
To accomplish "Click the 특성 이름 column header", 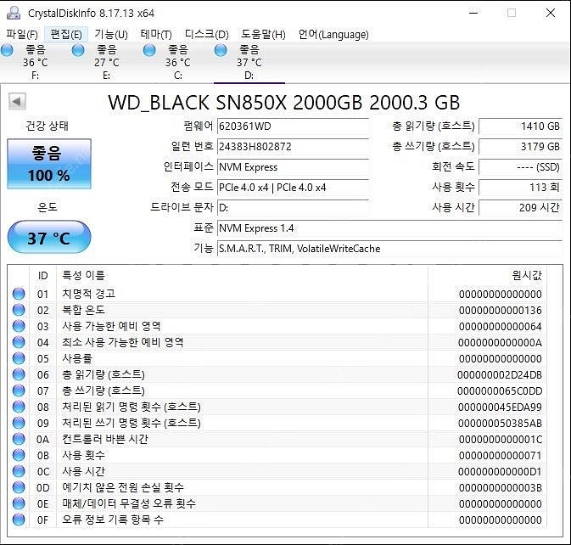I will click(83, 275).
